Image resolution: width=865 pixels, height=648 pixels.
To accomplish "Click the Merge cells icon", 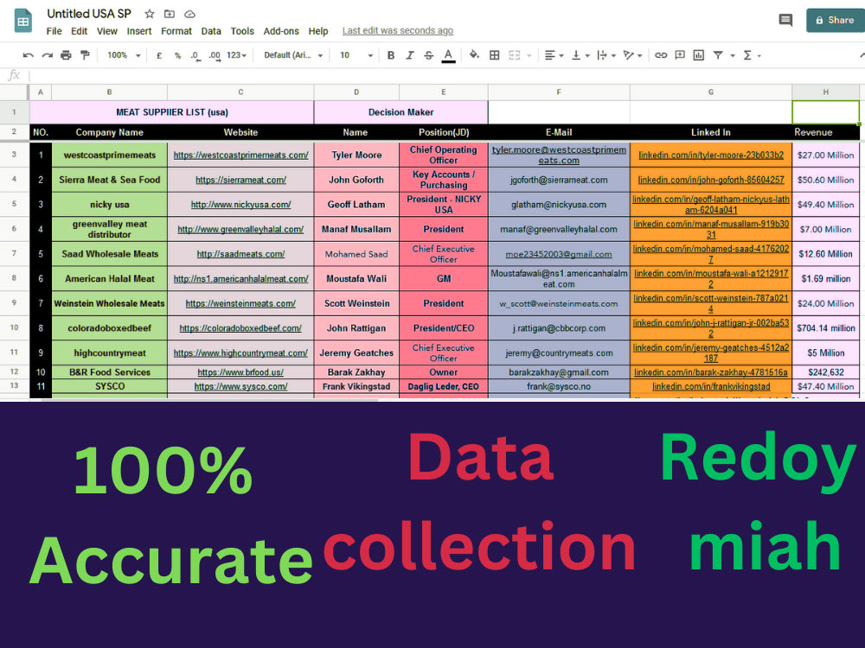I will click(x=515, y=55).
